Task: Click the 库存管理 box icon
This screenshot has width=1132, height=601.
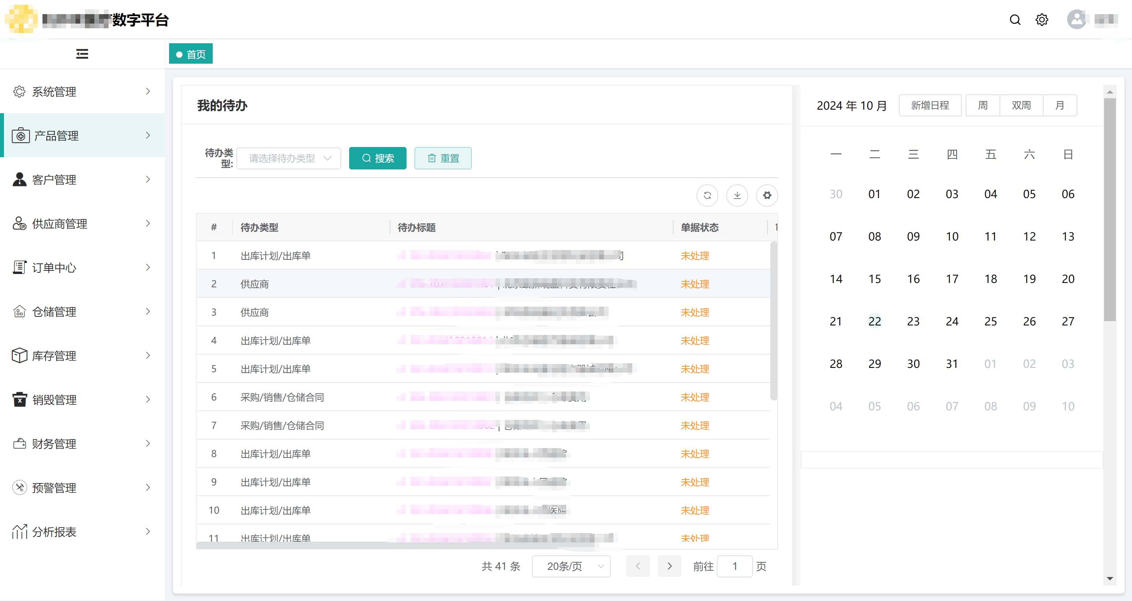Action: pos(19,355)
